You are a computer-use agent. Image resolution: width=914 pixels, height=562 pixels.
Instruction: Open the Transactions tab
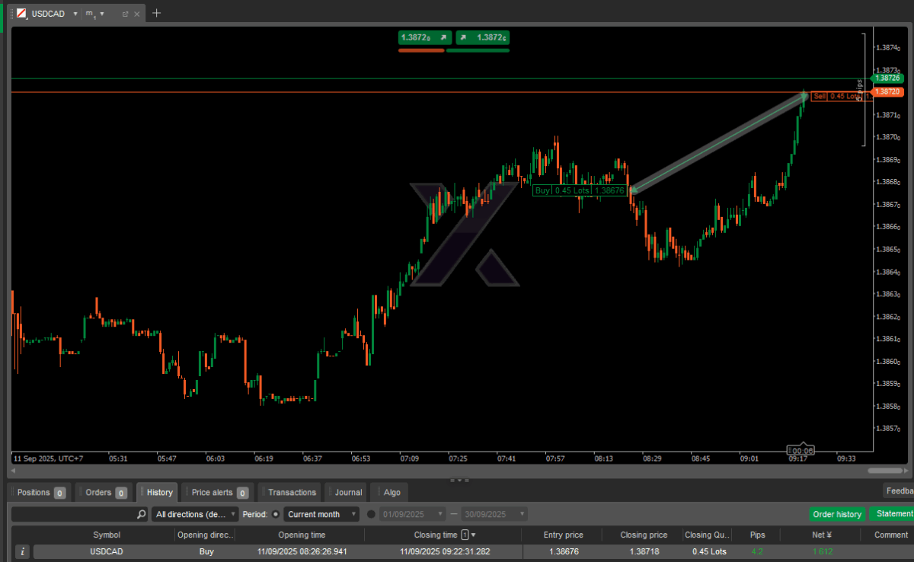tap(291, 493)
